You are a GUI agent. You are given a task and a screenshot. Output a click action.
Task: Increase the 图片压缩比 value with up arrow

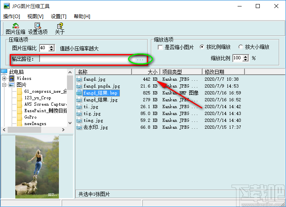52,46
